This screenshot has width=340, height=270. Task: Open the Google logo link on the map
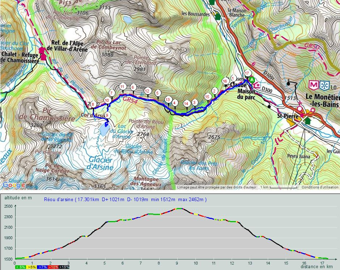click(x=14, y=185)
